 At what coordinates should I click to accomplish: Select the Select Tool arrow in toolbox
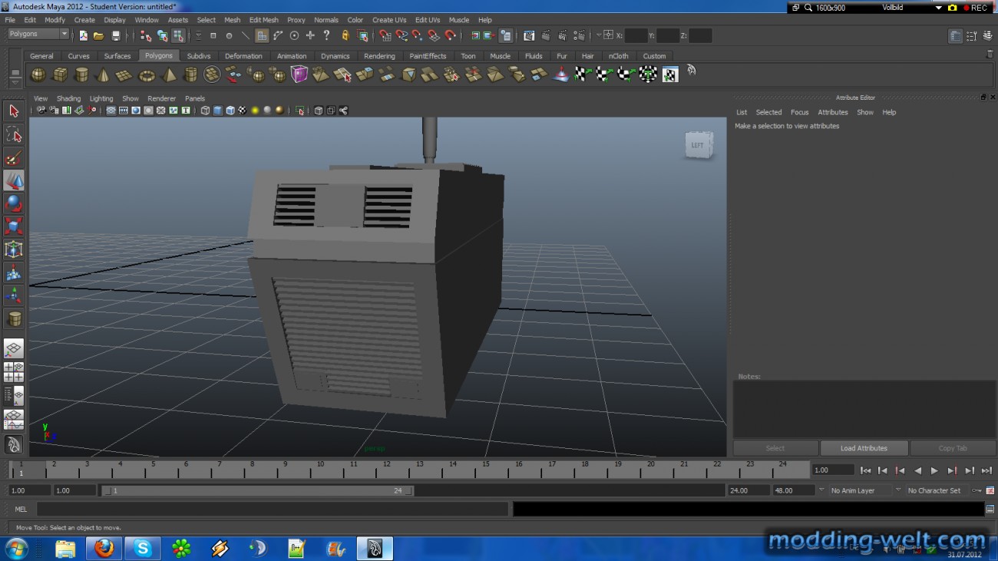(14, 111)
